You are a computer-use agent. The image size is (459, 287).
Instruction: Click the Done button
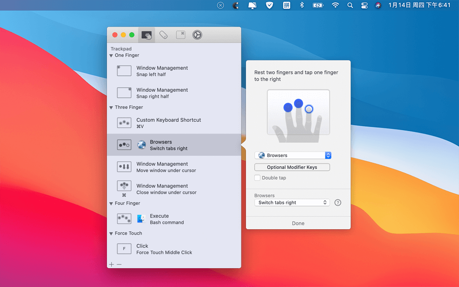[x=298, y=223]
